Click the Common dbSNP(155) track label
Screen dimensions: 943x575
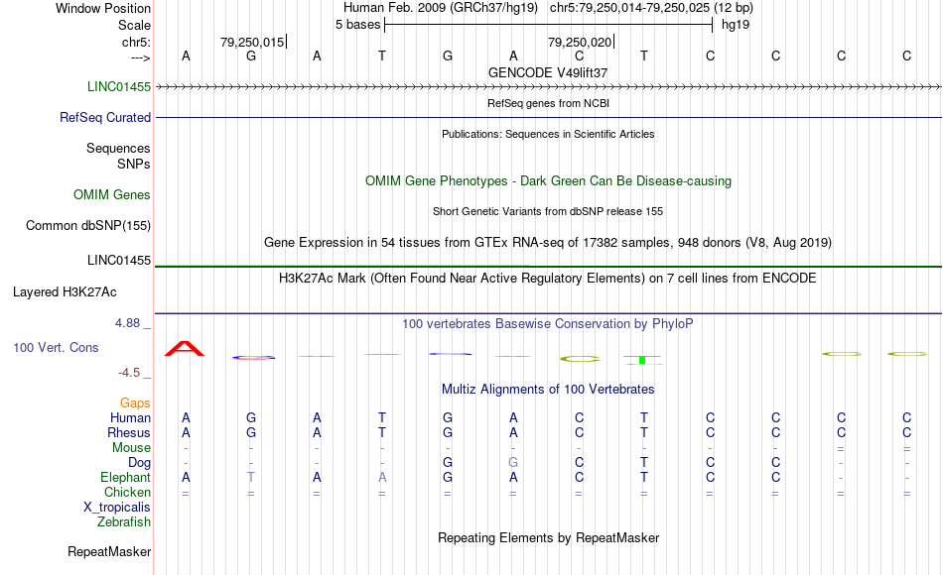[x=88, y=225]
